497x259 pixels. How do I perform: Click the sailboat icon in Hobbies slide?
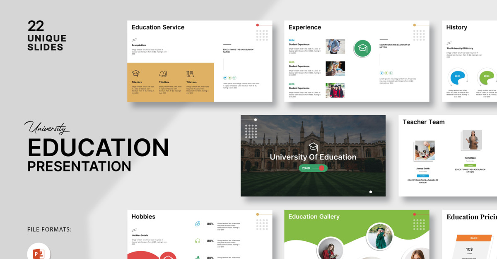198,257
